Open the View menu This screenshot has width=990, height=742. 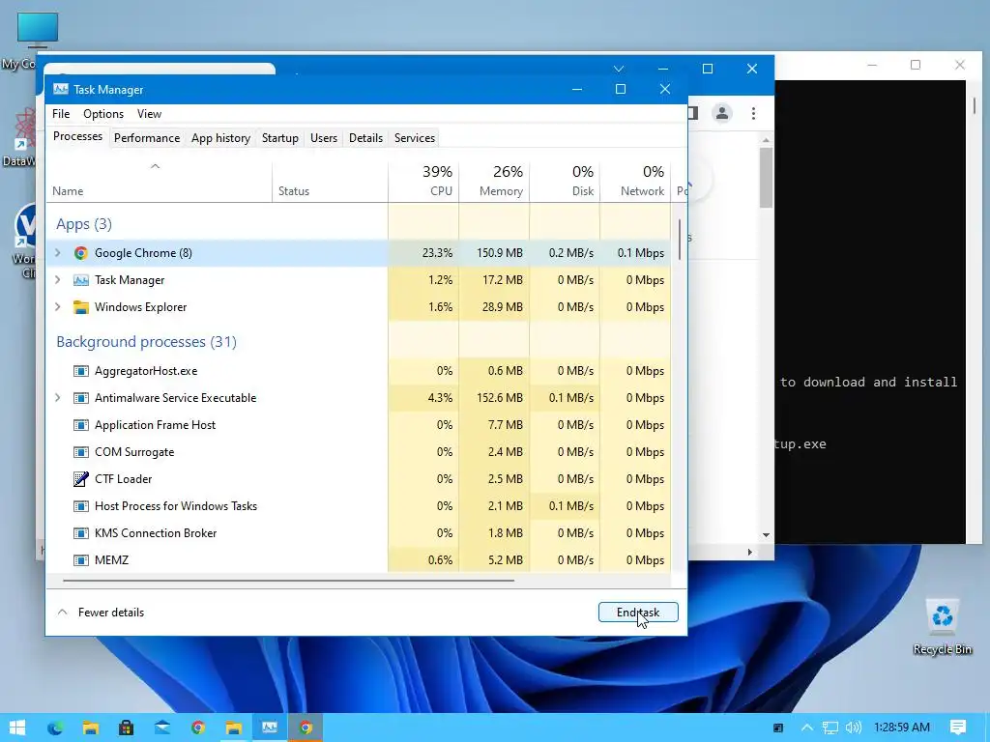(x=150, y=114)
